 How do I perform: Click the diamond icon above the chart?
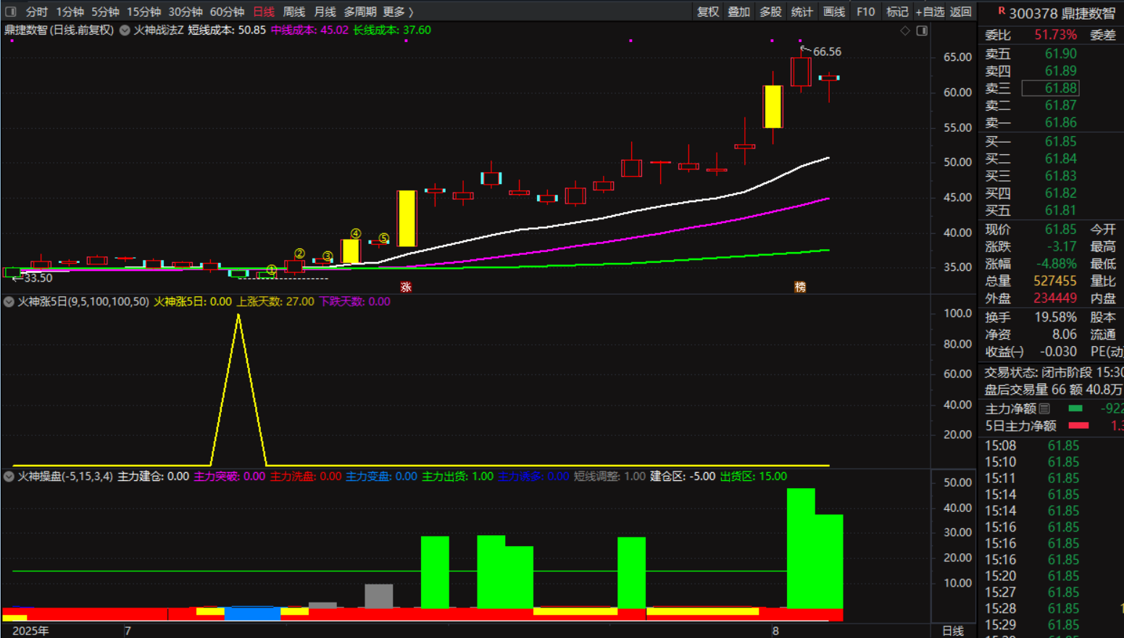tap(904, 30)
